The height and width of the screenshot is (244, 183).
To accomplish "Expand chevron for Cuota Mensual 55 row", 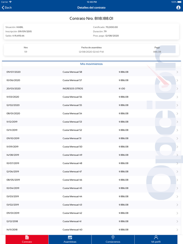I will coord(177,105).
